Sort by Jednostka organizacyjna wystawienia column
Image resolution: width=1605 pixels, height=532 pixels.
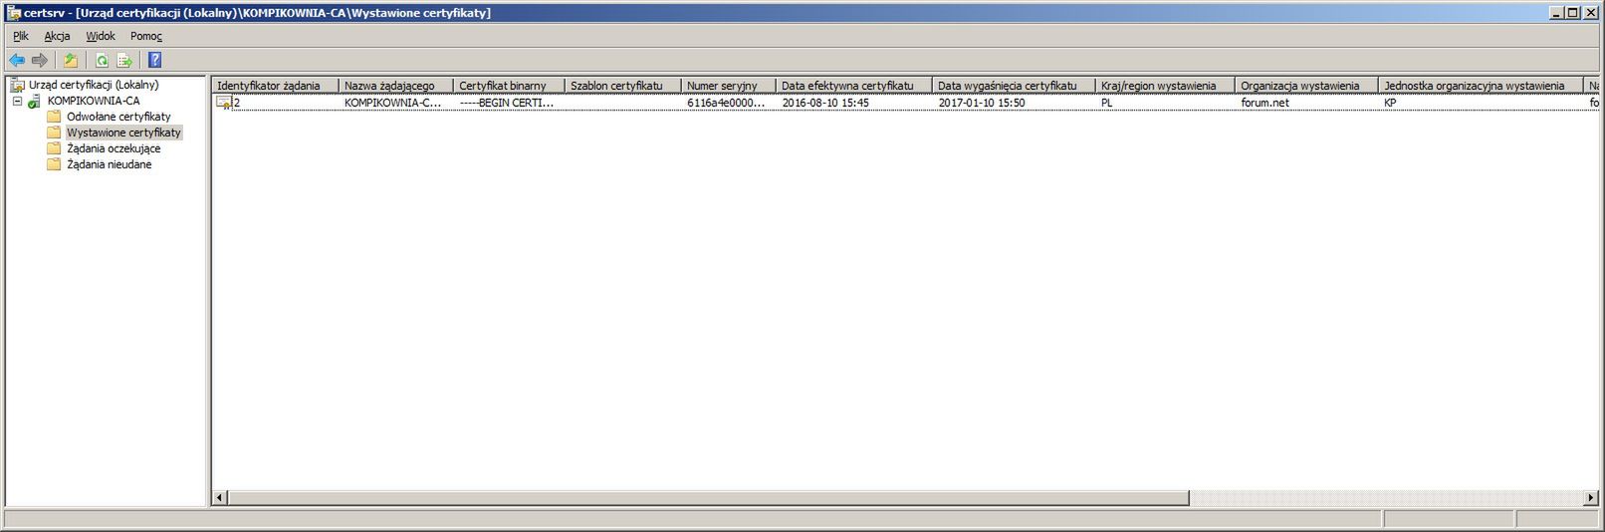point(1481,86)
